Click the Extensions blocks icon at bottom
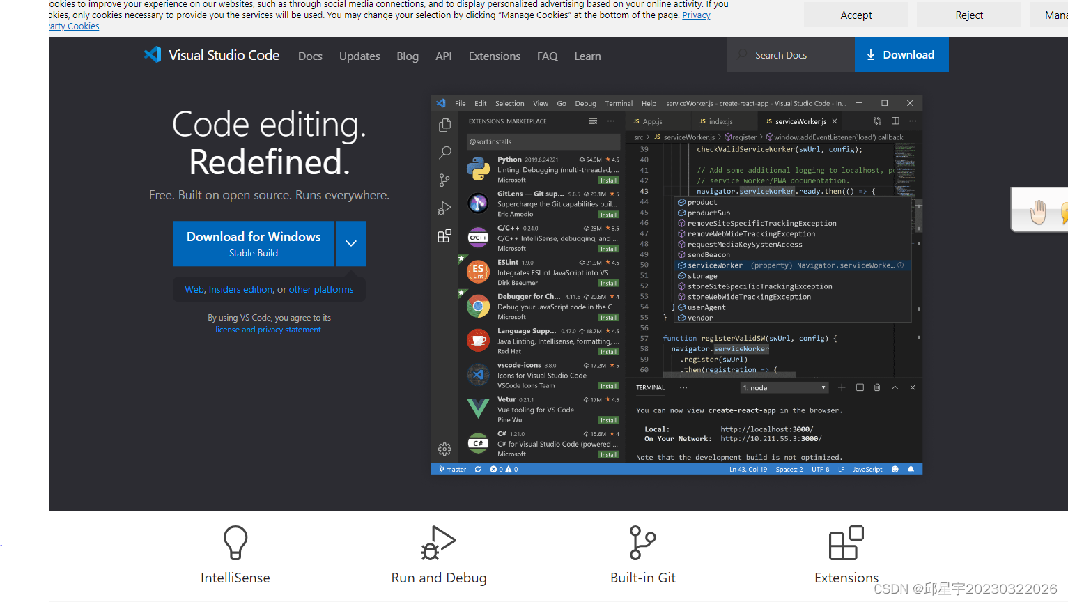The height and width of the screenshot is (602, 1068). click(x=846, y=543)
